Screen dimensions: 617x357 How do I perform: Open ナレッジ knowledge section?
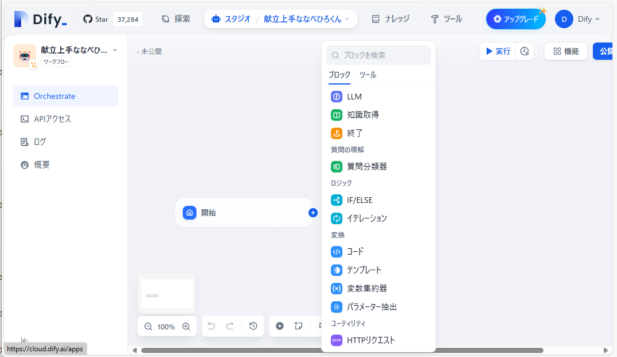tap(391, 19)
